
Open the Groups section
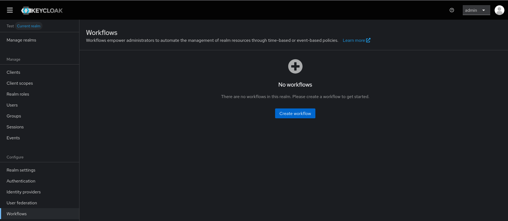[x=14, y=116]
